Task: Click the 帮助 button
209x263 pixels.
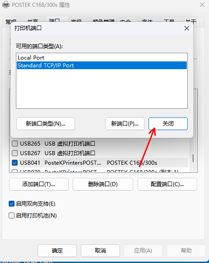Action: tap(186, 251)
